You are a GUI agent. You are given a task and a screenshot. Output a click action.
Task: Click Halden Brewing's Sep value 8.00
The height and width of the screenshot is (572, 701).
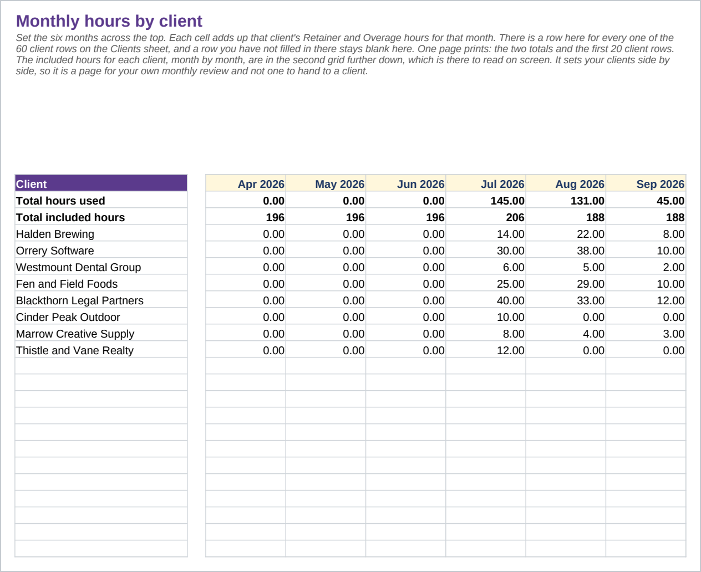click(646, 233)
